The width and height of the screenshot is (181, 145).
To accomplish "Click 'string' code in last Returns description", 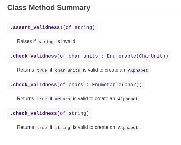I will [63, 128].
